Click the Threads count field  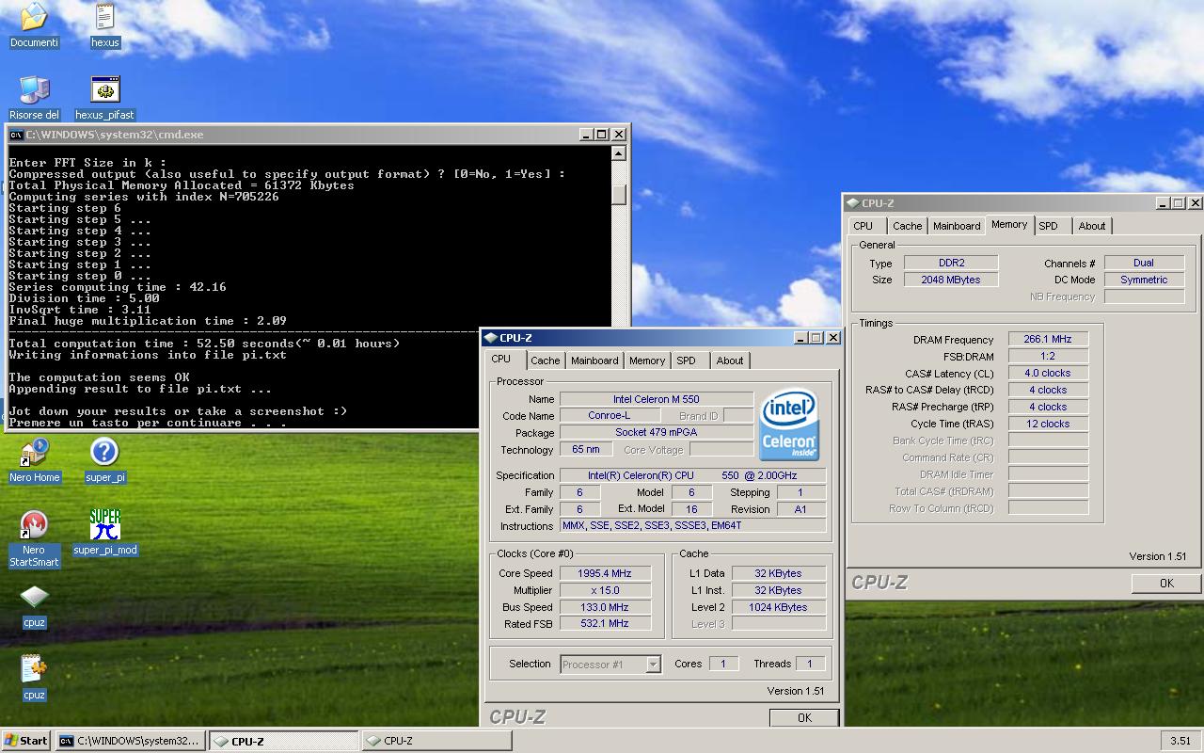(x=810, y=664)
